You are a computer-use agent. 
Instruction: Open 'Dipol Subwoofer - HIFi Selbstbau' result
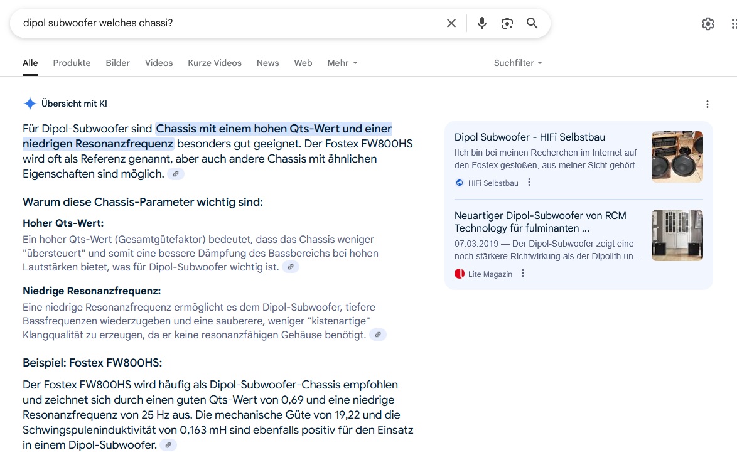coord(530,137)
